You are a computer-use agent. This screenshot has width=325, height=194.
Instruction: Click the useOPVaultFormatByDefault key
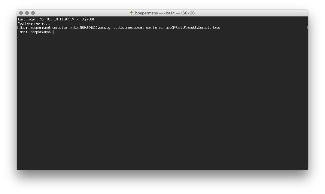[188, 28]
